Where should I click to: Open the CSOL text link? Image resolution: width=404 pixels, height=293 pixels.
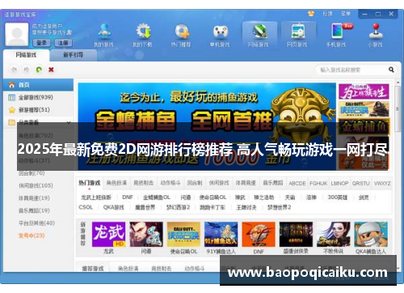click(x=86, y=207)
